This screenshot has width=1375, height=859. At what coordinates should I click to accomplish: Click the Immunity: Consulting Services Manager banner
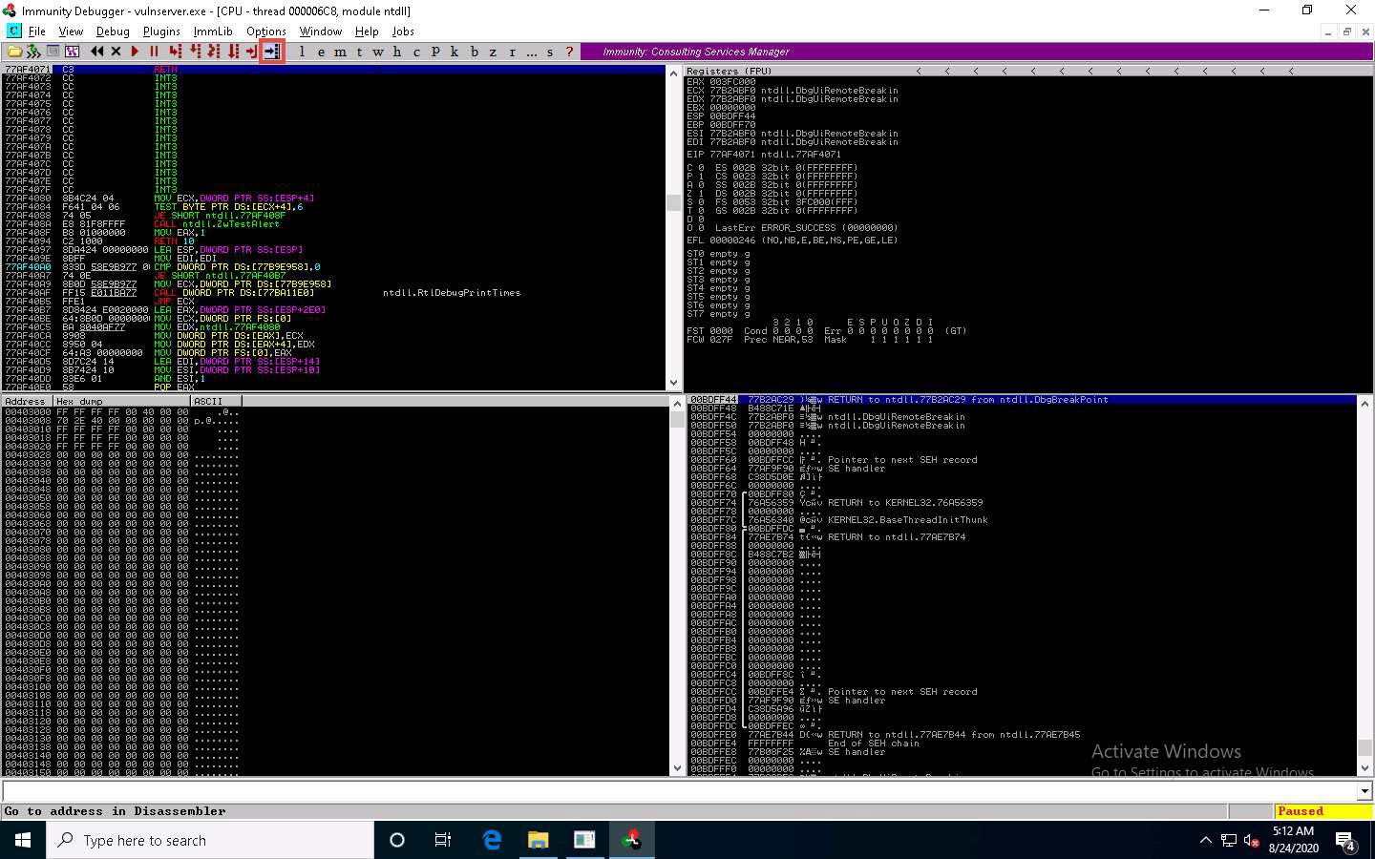click(x=976, y=52)
